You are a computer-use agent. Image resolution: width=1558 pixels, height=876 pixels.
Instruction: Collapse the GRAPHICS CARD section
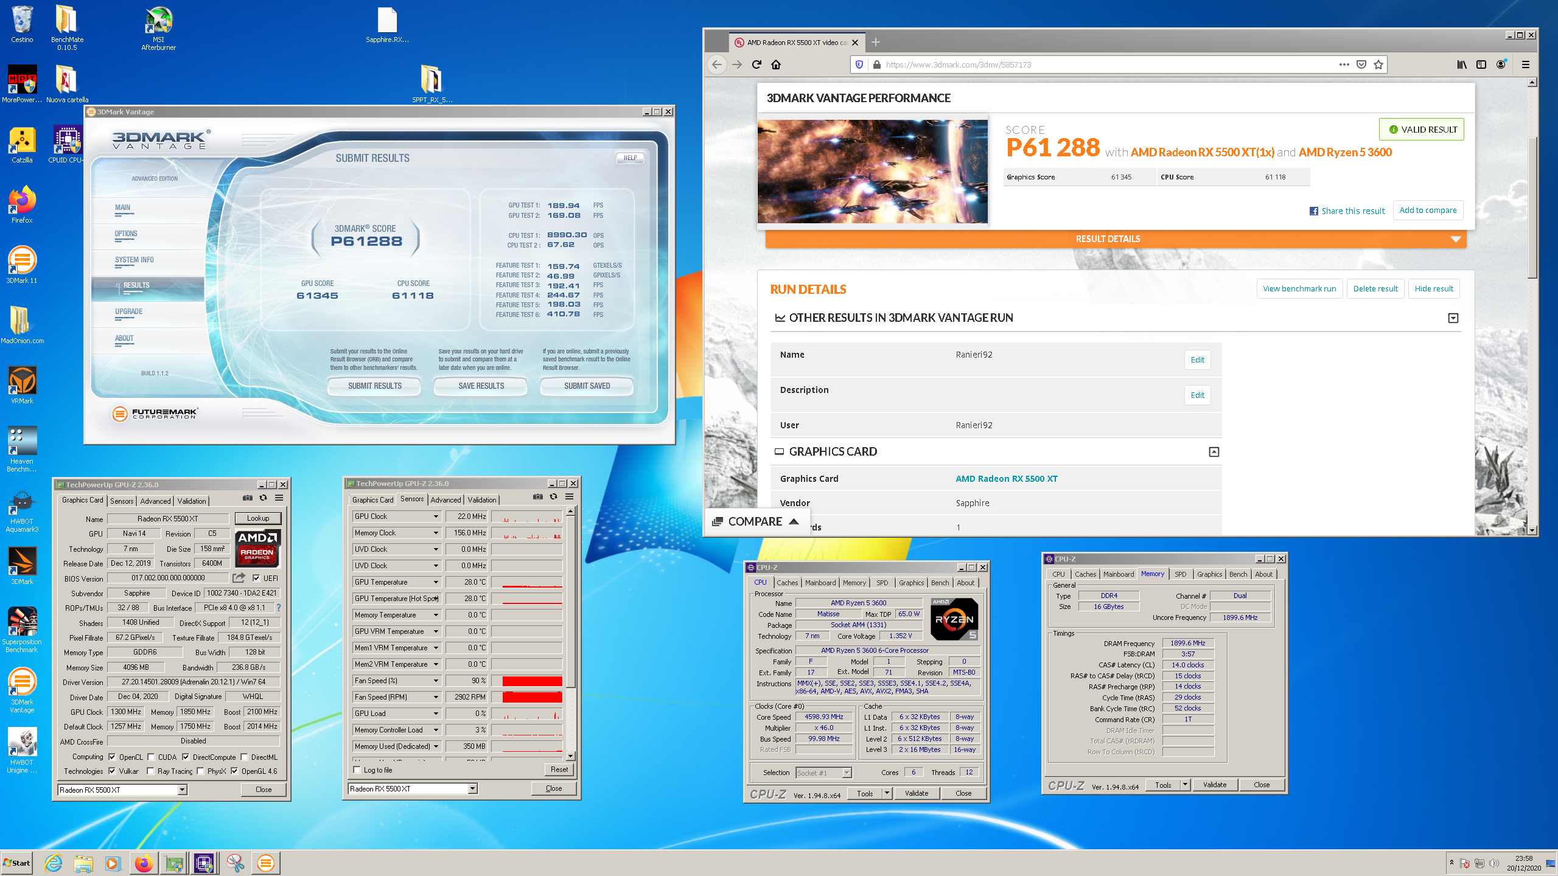click(1214, 451)
